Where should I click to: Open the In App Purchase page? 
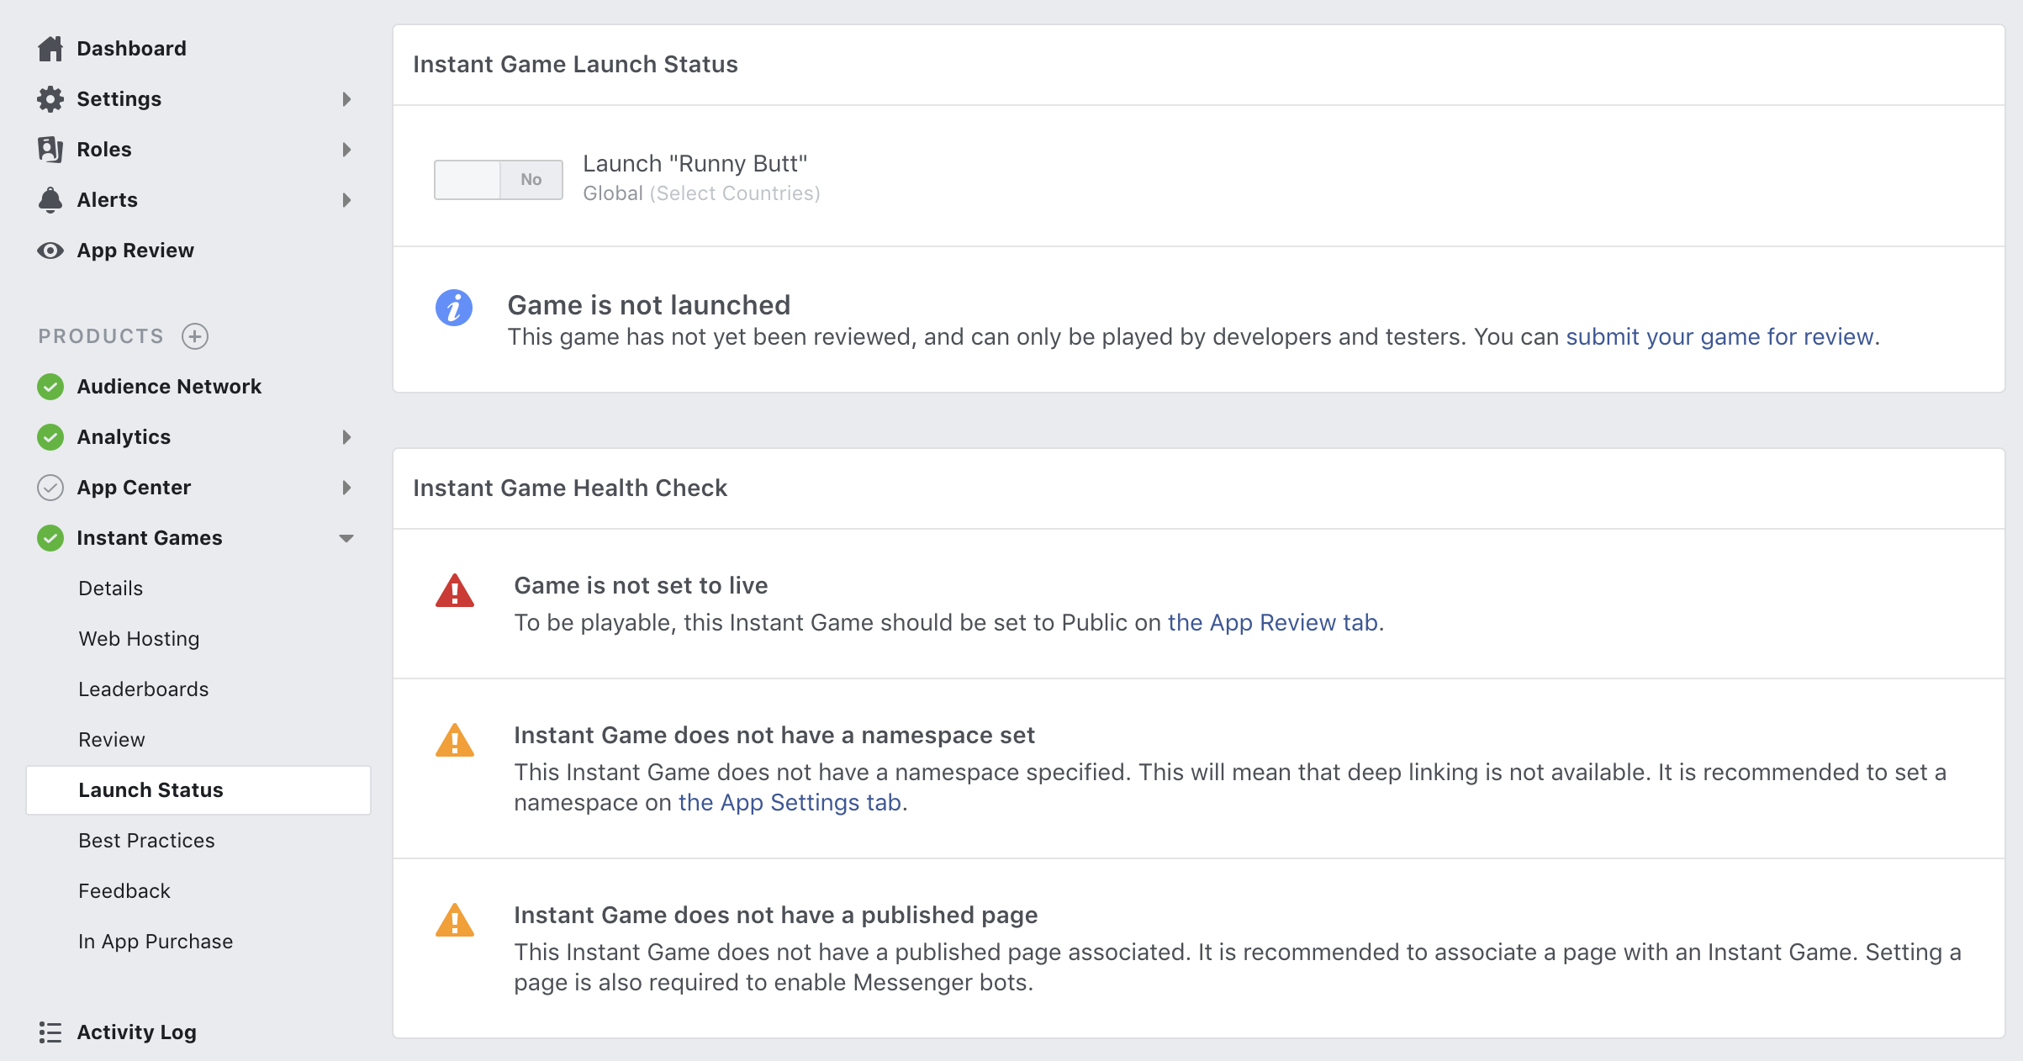(156, 942)
